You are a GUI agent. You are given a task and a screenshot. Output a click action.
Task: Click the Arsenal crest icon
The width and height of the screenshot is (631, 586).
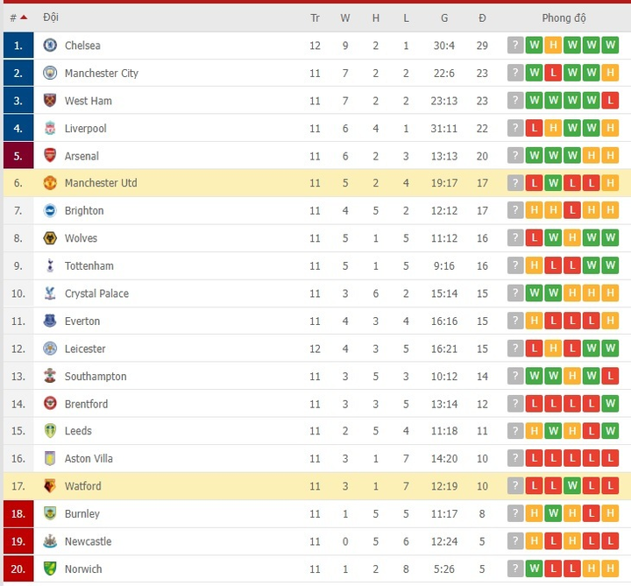[x=50, y=156]
